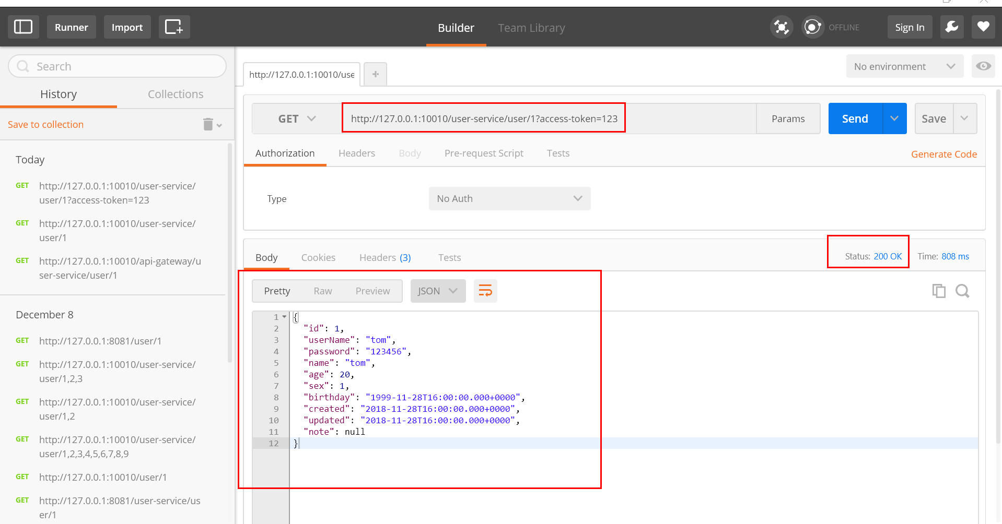
Task: Open the No Auth type dropdown
Action: [509, 199]
